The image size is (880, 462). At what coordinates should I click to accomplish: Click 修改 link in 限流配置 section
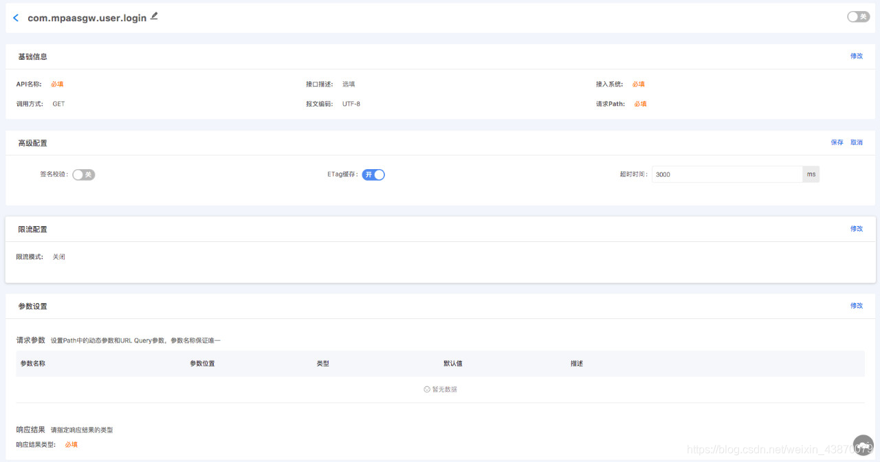(x=857, y=229)
